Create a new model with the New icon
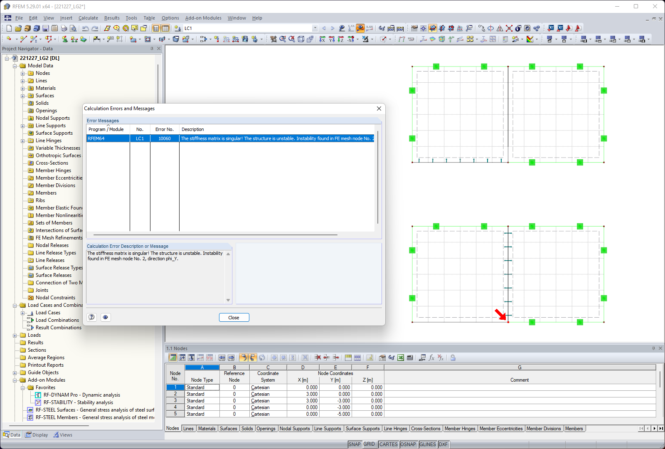Viewport: 665px width, 449px height. pyautogui.click(x=9, y=28)
